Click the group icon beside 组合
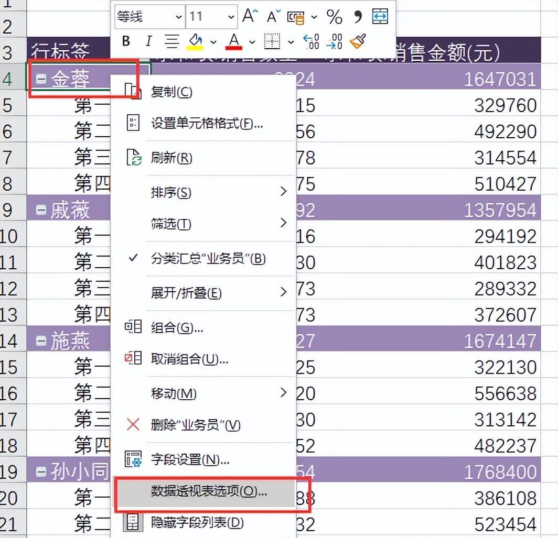Screen dimensions: 558x538 coord(133,326)
